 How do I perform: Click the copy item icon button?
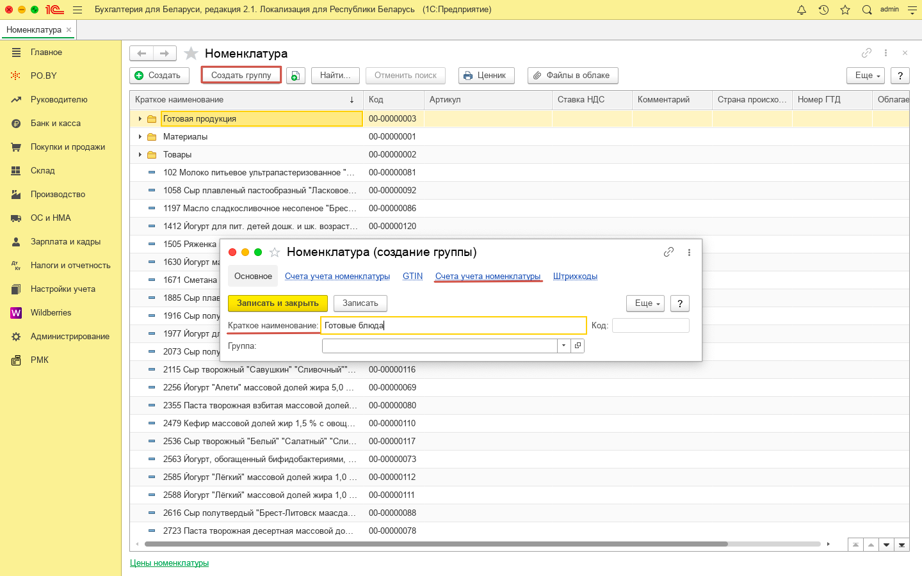(x=295, y=76)
